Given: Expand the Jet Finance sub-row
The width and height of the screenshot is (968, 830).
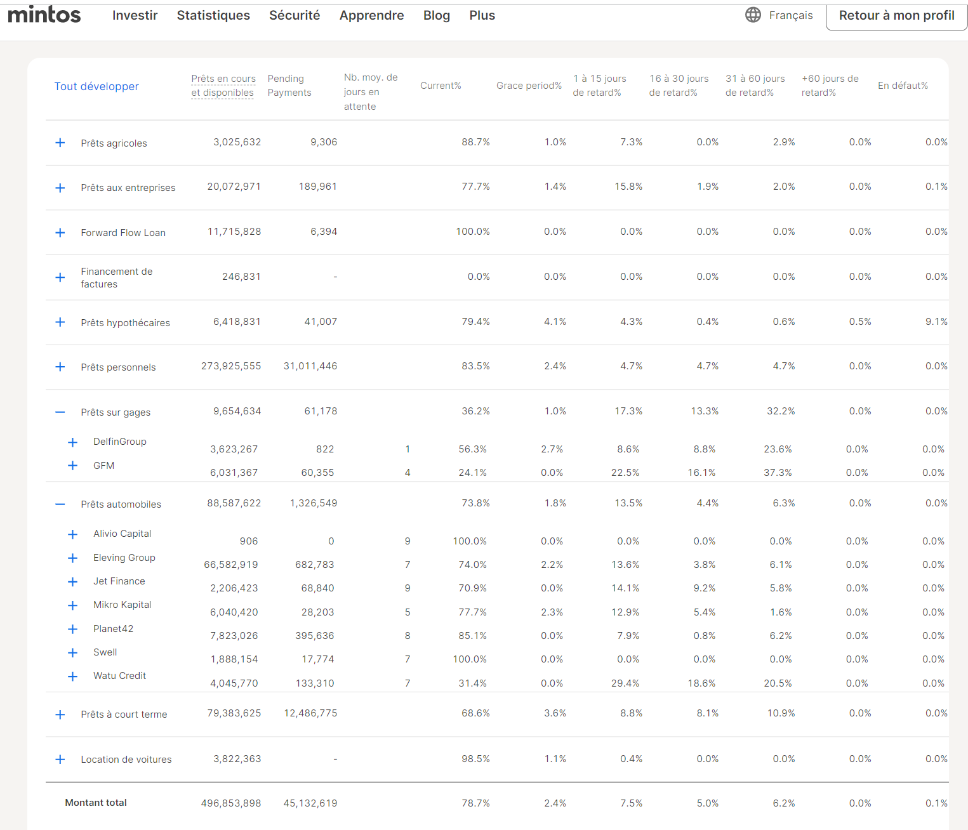Looking at the screenshot, I should pyautogui.click(x=72, y=582).
